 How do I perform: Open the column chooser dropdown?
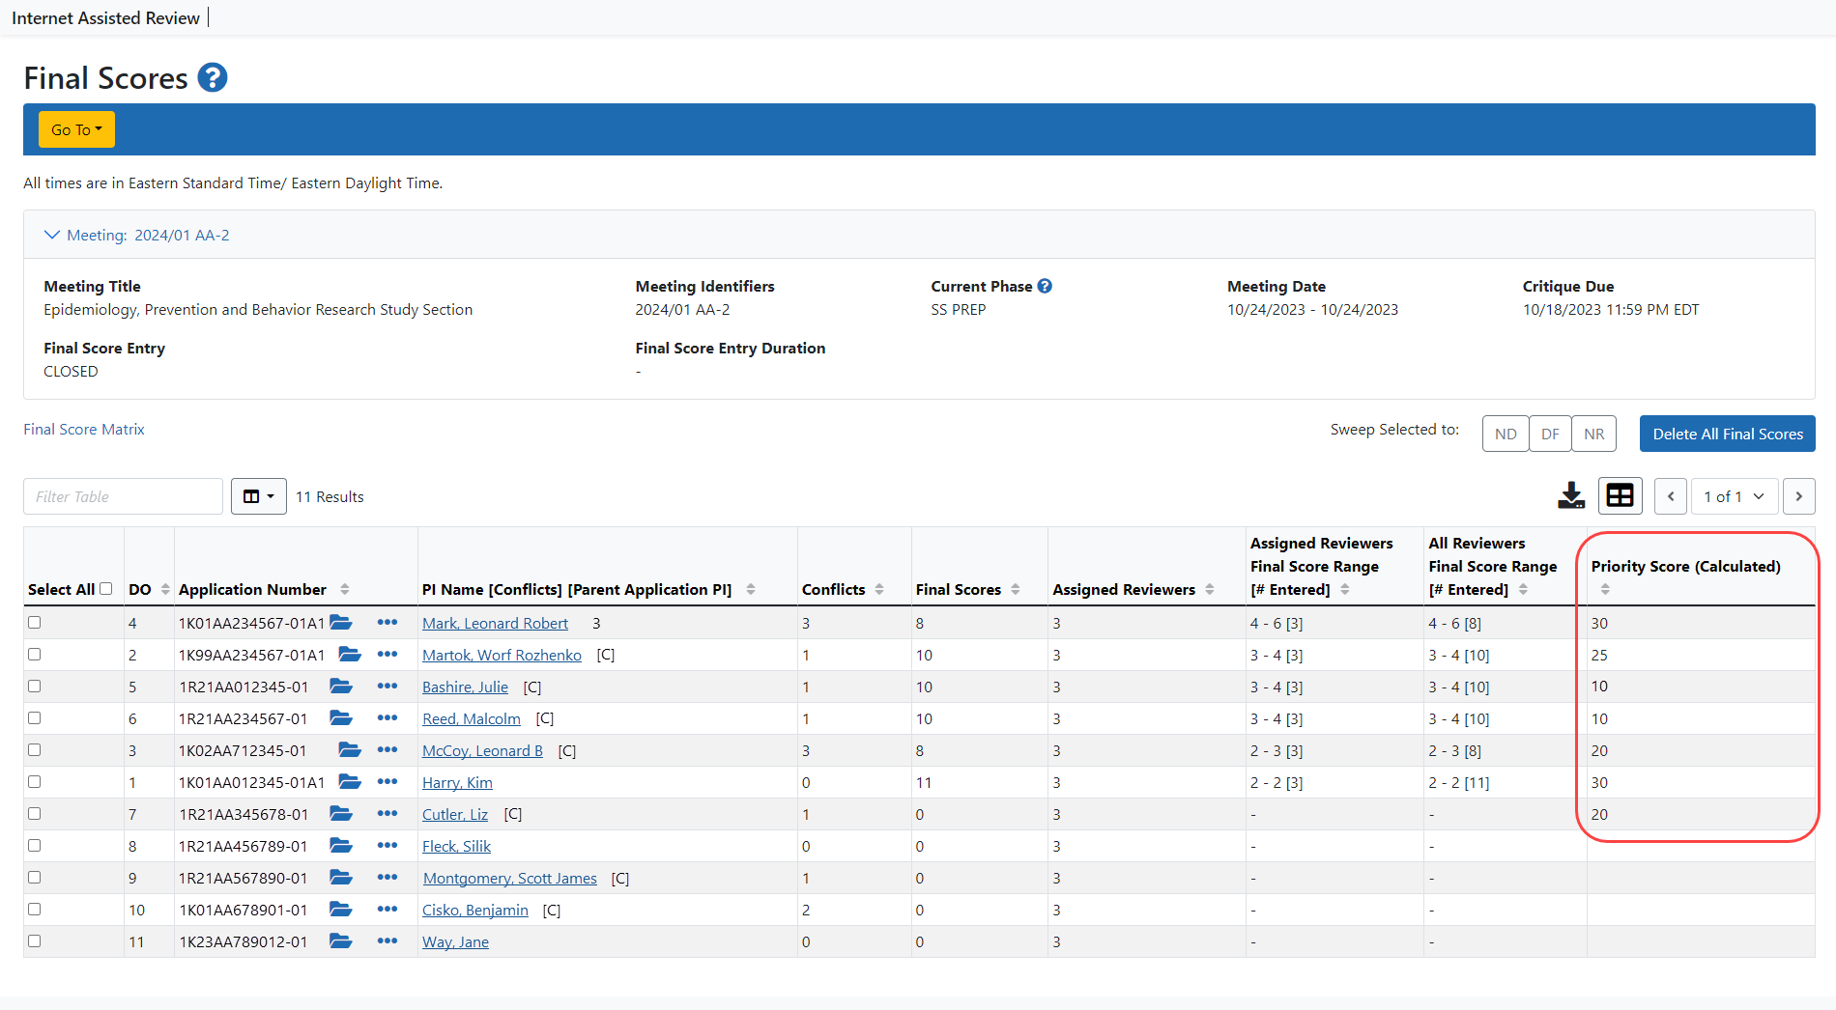[x=258, y=496]
